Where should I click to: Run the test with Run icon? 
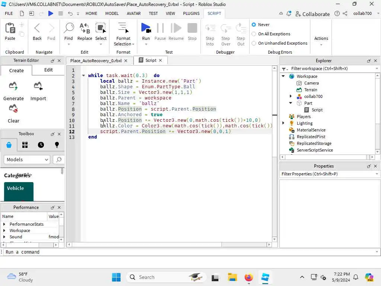pos(146,28)
